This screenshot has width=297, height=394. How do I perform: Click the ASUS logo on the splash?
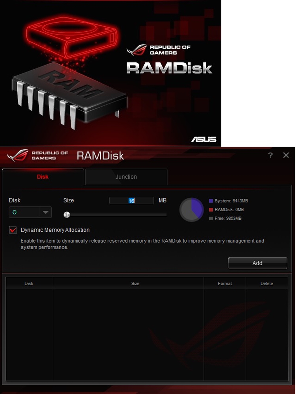click(203, 139)
